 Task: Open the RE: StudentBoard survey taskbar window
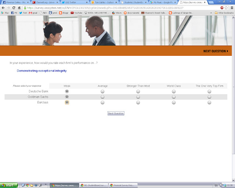(x=94, y=185)
